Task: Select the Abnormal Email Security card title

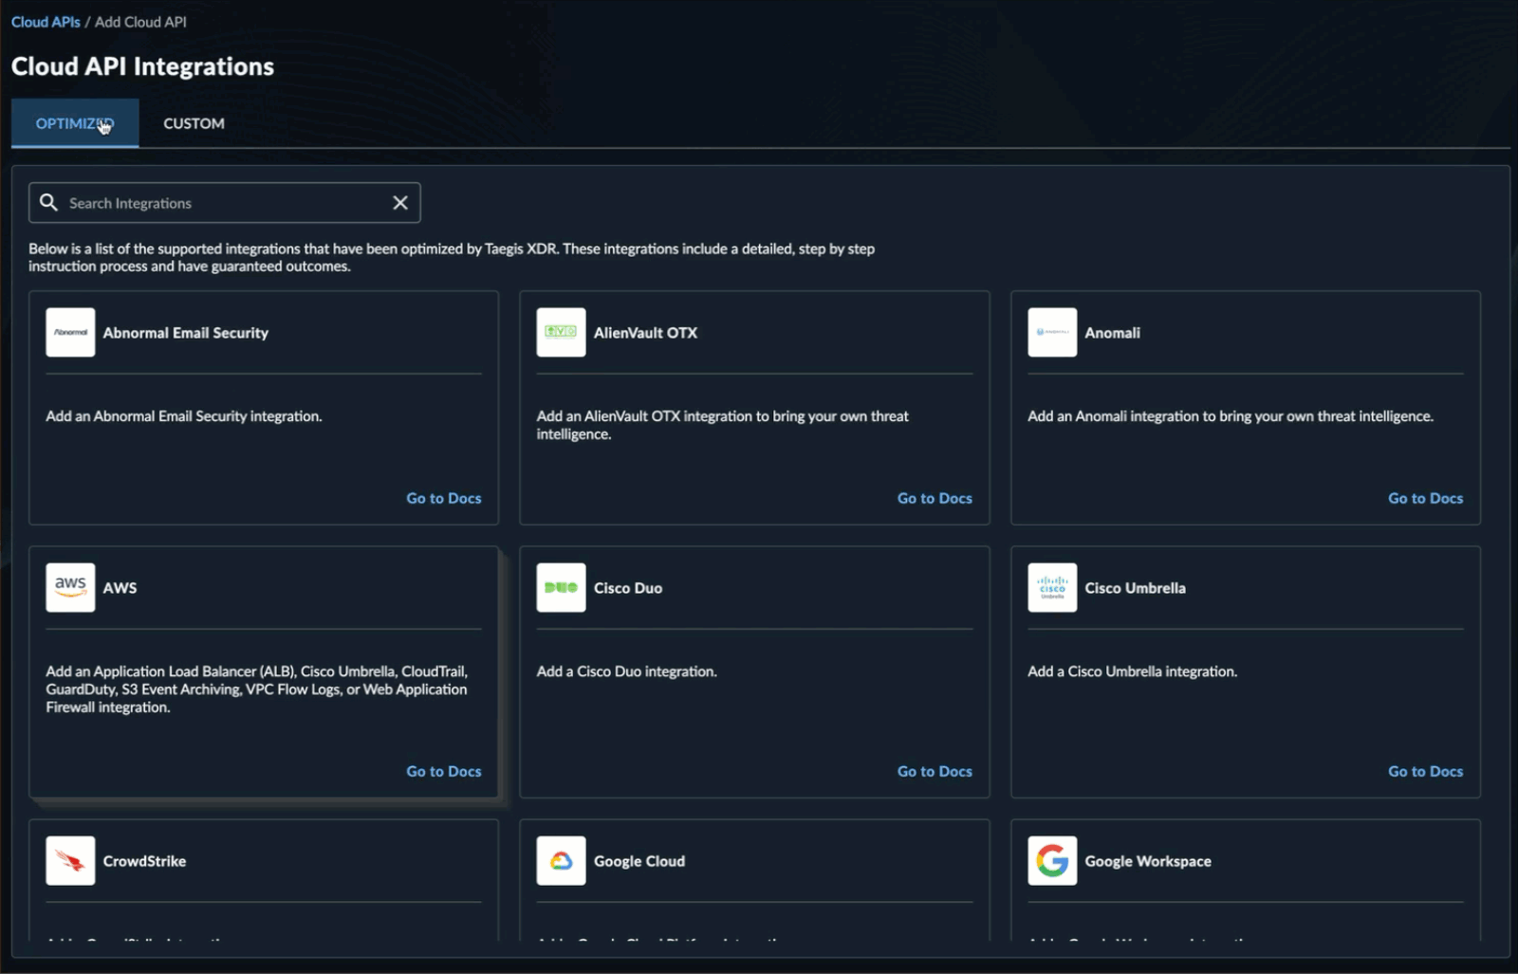Action: [186, 333]
